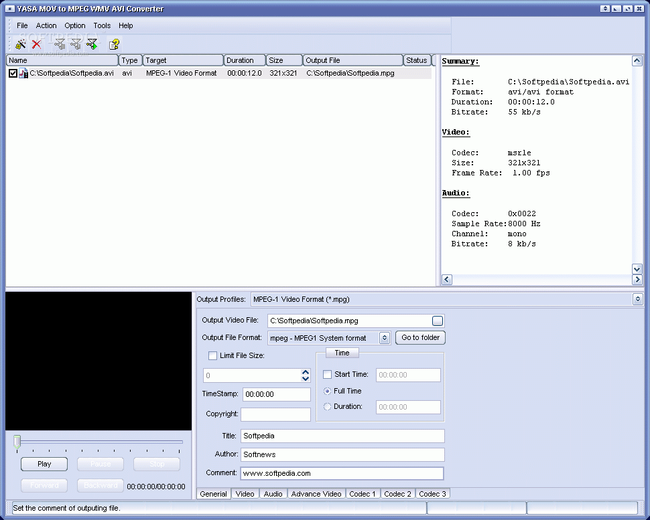Image resolution: width=650 pixels, height=520 pixels.
Task: Click the stop conversion funnel icon
Action: (x=60, y=44)
